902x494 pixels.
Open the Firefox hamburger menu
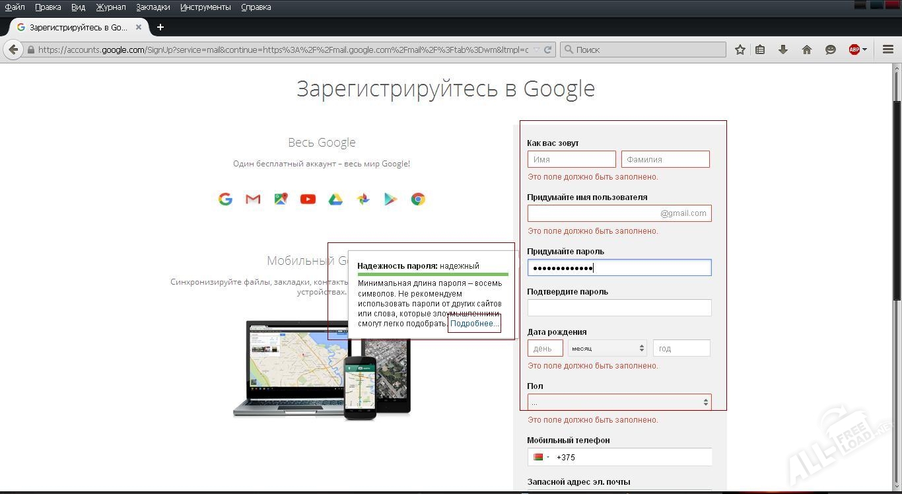888,50
